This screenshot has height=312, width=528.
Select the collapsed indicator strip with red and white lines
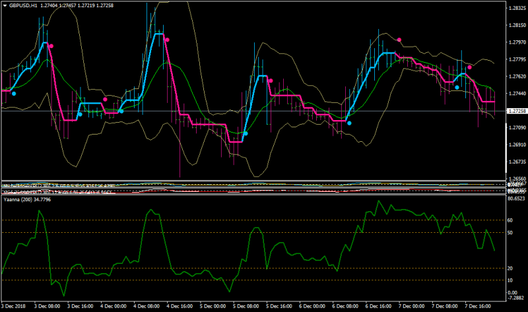point(253,191)
